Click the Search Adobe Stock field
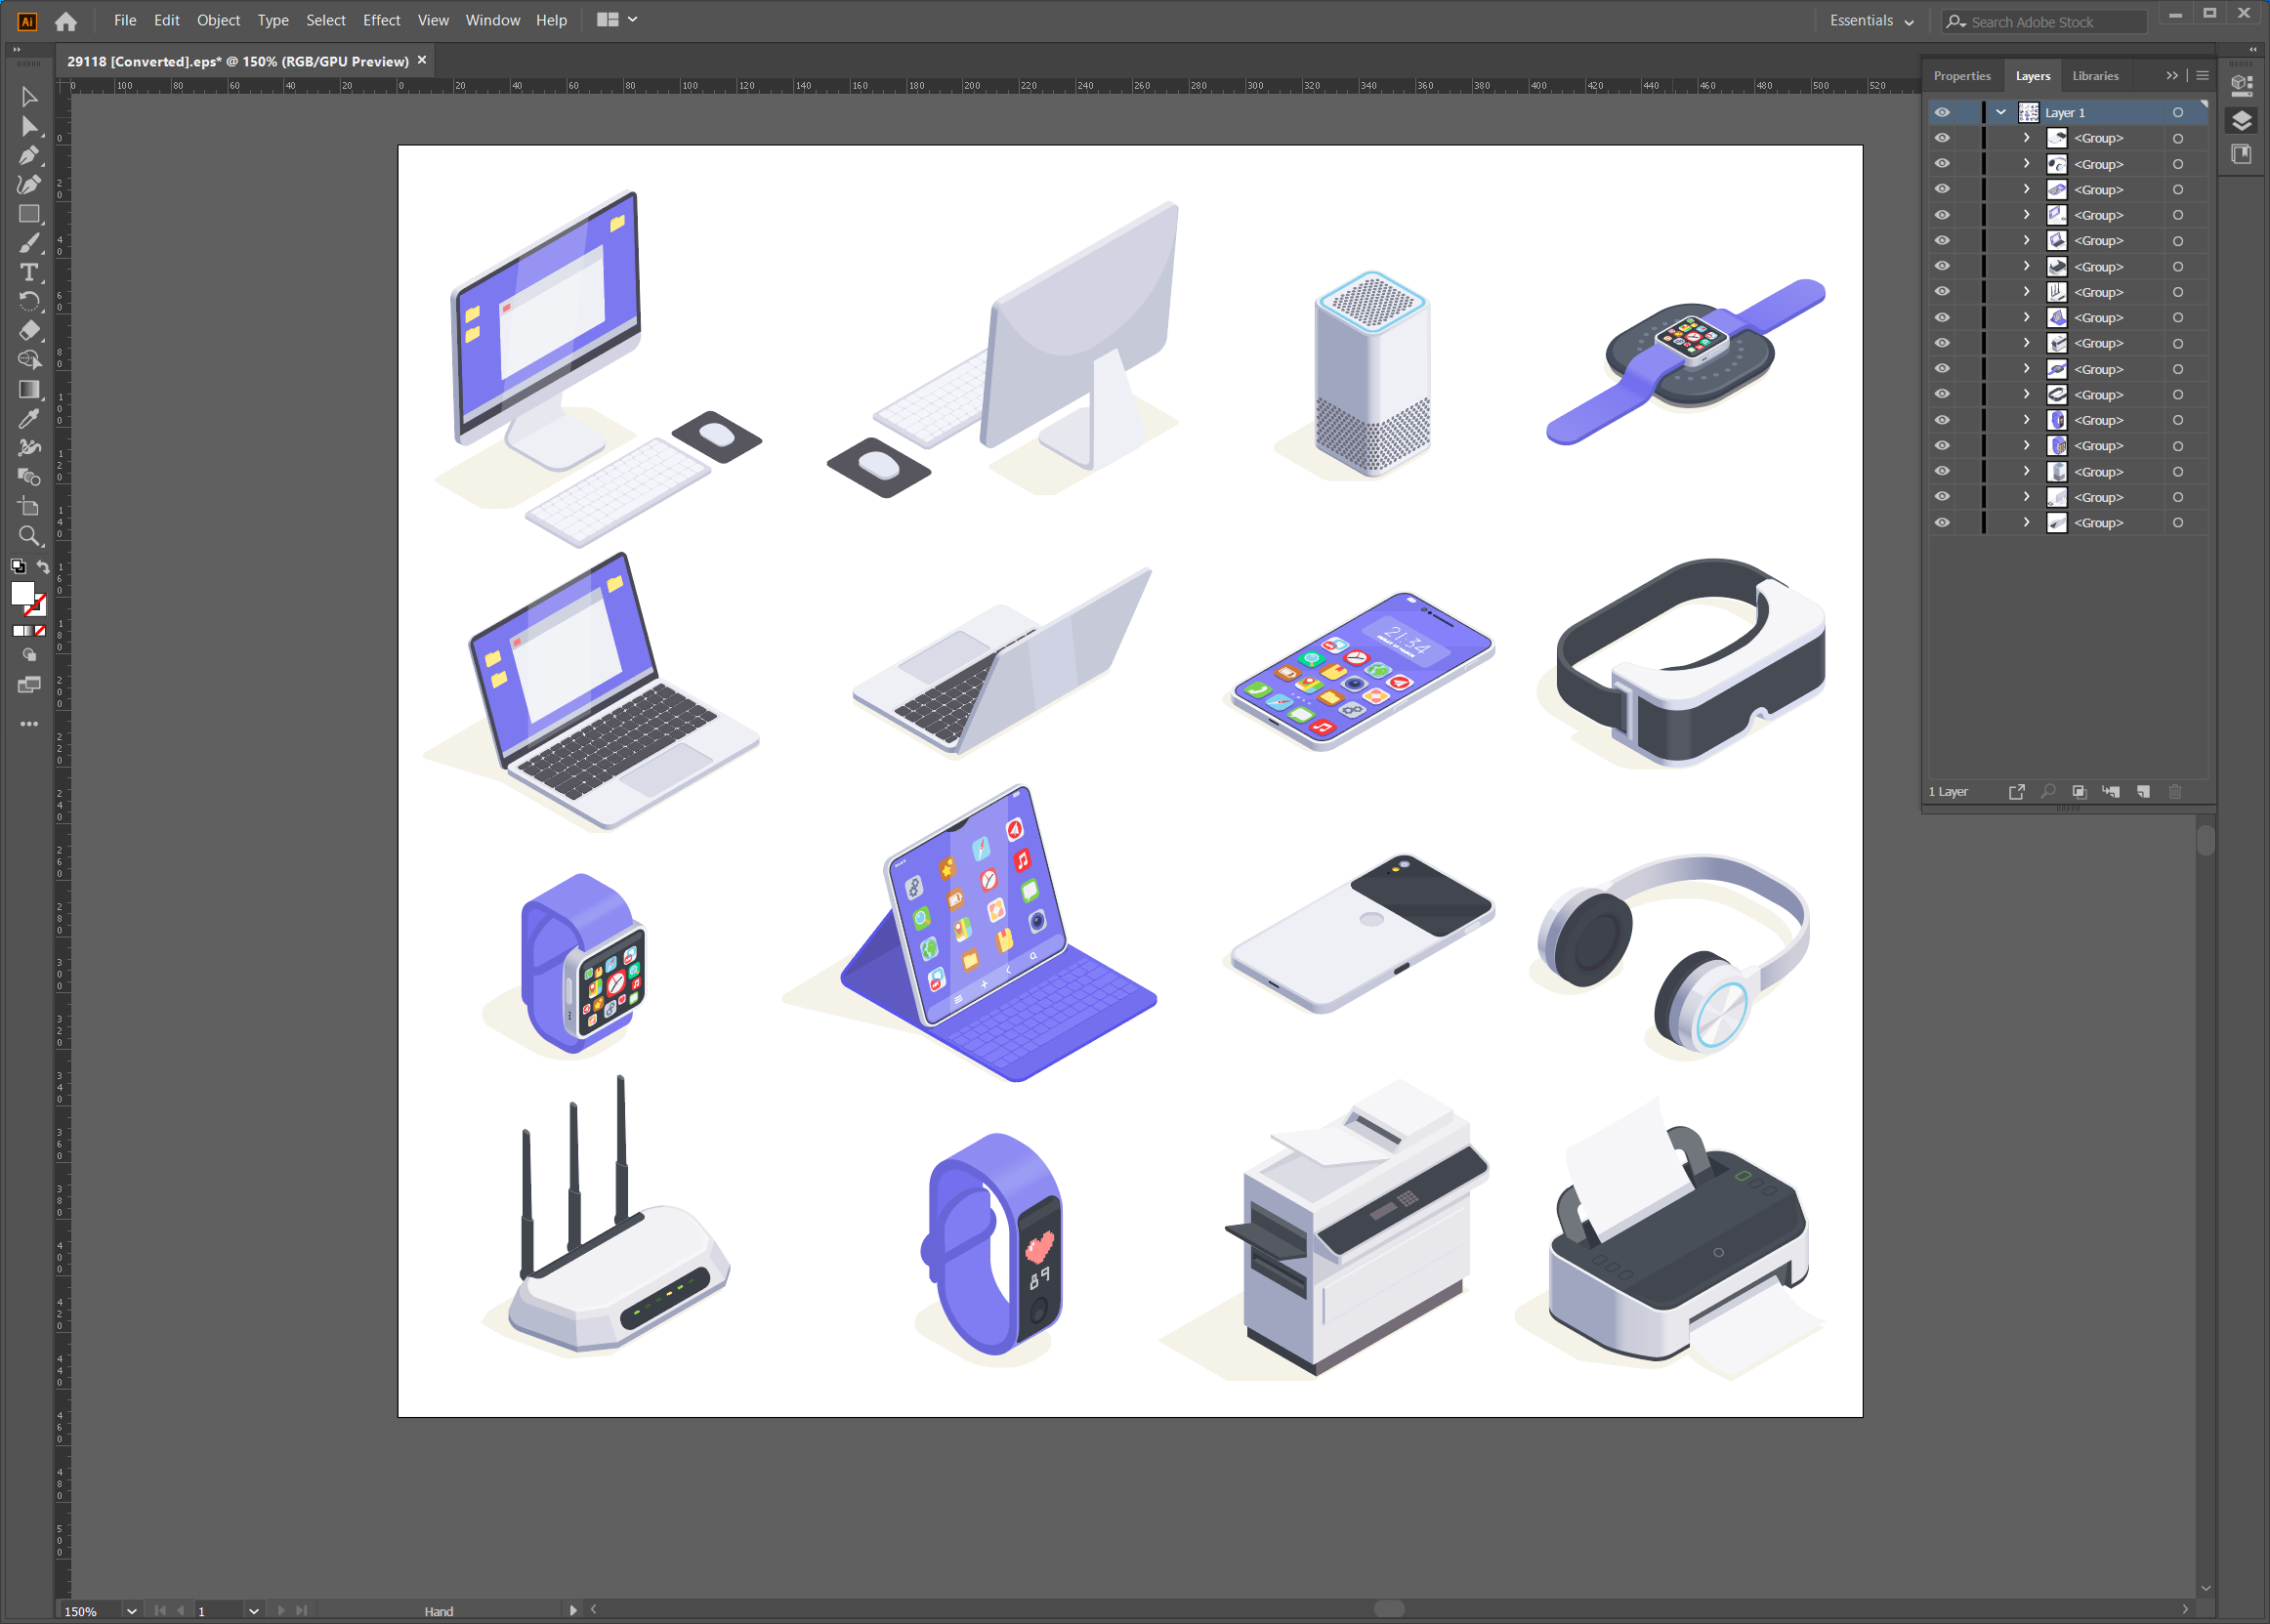This screenshot has width=2270, height=1624. [x=2045, y=21]
